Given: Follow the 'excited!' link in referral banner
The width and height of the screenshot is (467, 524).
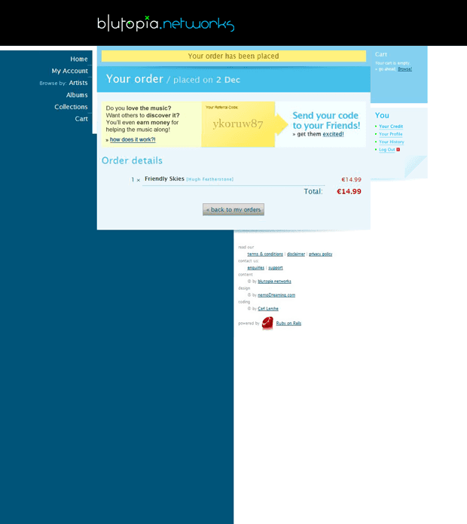Looking at the screenshot, I should pyautogui.click(x=333, y=134).
